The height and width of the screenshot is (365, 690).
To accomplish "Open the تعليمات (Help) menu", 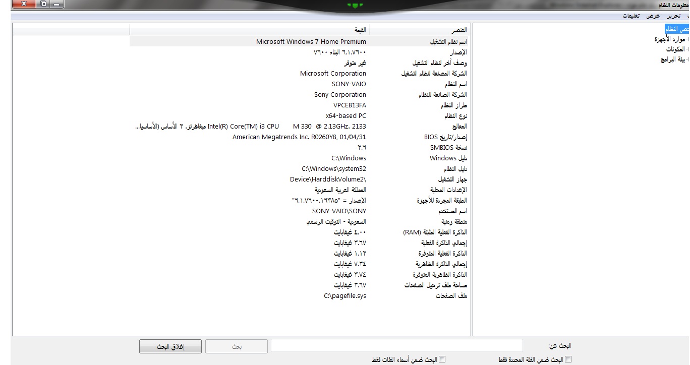I will pos(631,16).
